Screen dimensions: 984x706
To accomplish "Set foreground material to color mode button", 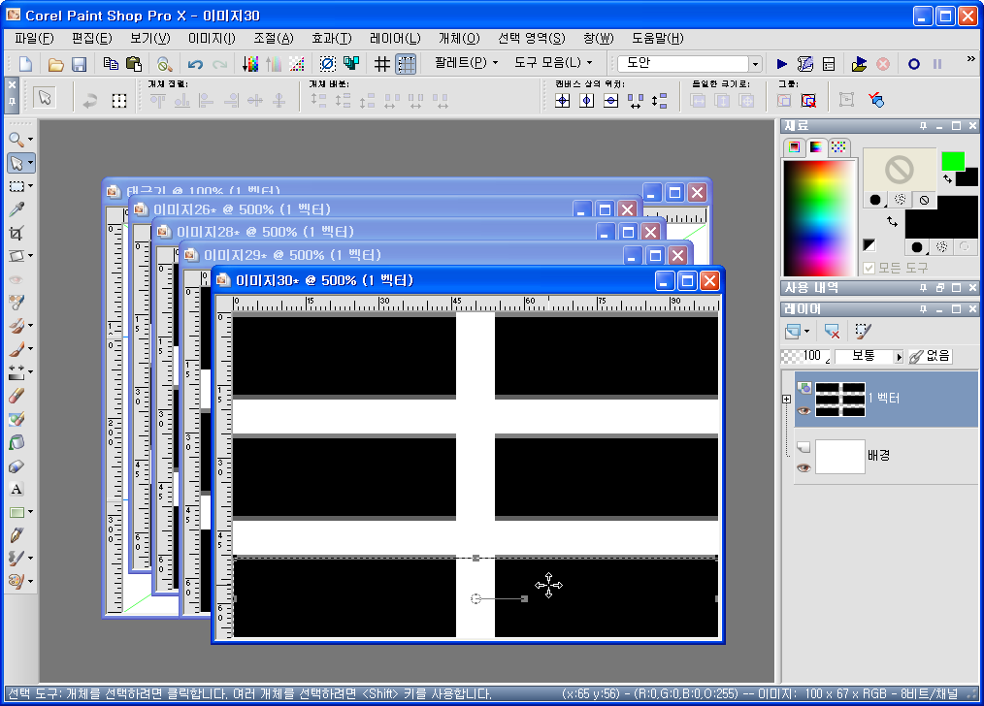I will tap(874, 200).
